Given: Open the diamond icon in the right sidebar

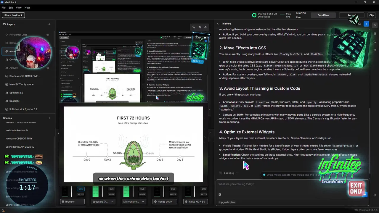Looking at the screenshot, I should pyautogui.click(x=375, y=25).
